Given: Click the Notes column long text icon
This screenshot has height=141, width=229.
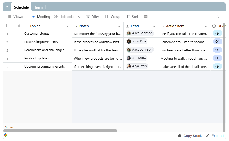Looking at the screenshot, I should (76, 26).
